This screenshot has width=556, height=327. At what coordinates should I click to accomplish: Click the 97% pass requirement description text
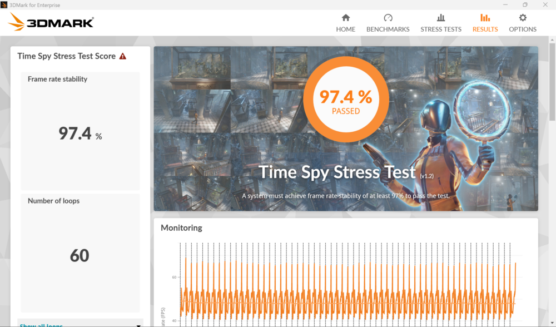346,196
